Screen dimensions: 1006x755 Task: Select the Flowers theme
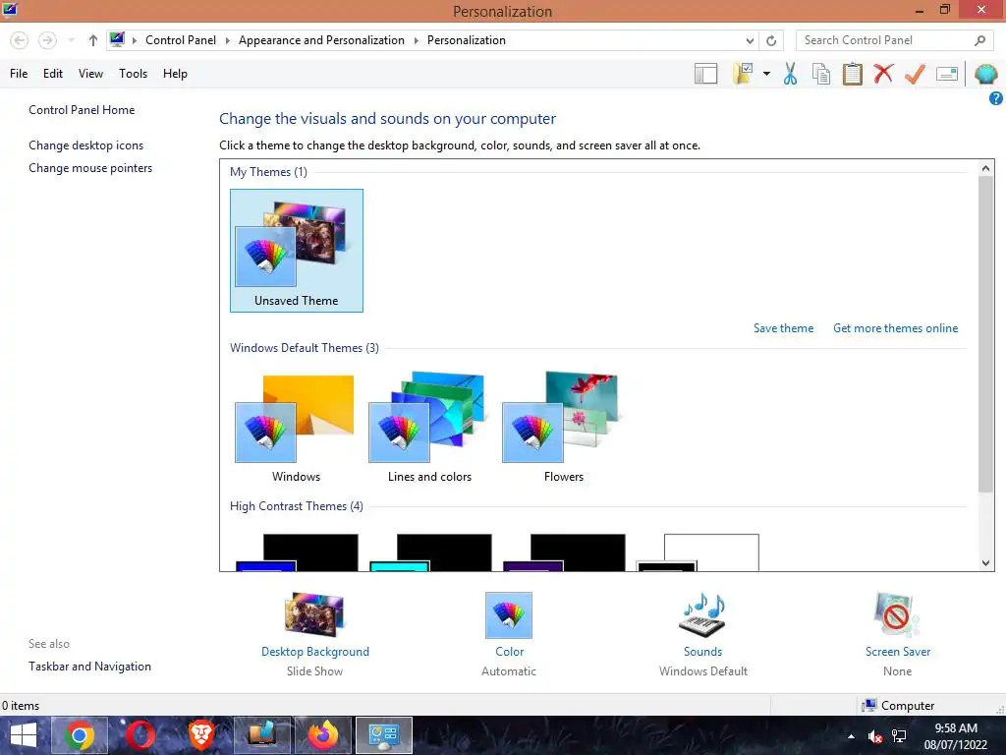click(563, 427)
